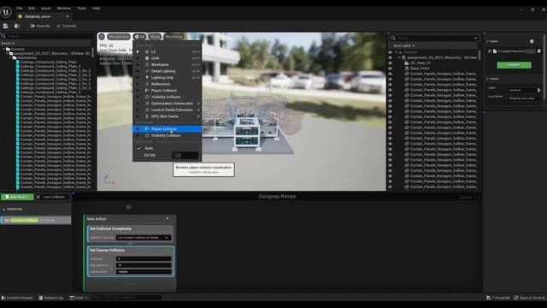547x308 pixels.
Task: Select Detail Lighting view mode
Action: [168, 71]
